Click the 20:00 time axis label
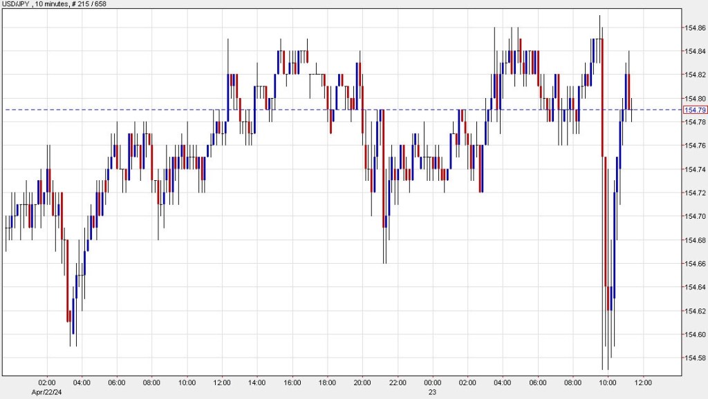 tap(363, 382)
